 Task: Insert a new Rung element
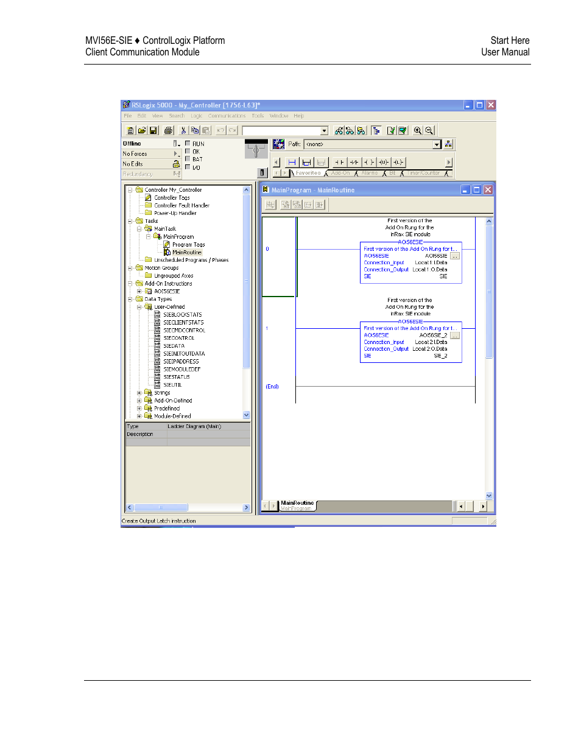pos(292,162)
